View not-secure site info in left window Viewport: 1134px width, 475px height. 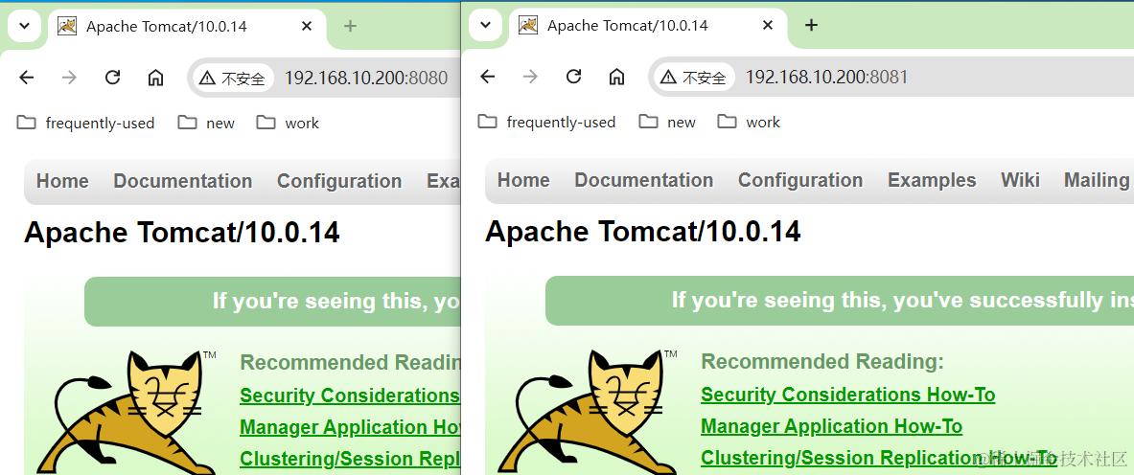[x=233, y=79]
